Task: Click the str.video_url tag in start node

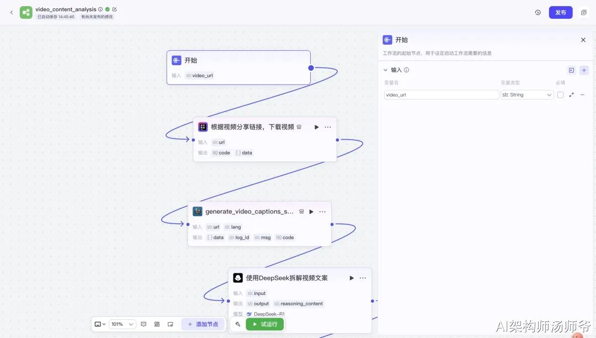Action: (x=200, y=76)
